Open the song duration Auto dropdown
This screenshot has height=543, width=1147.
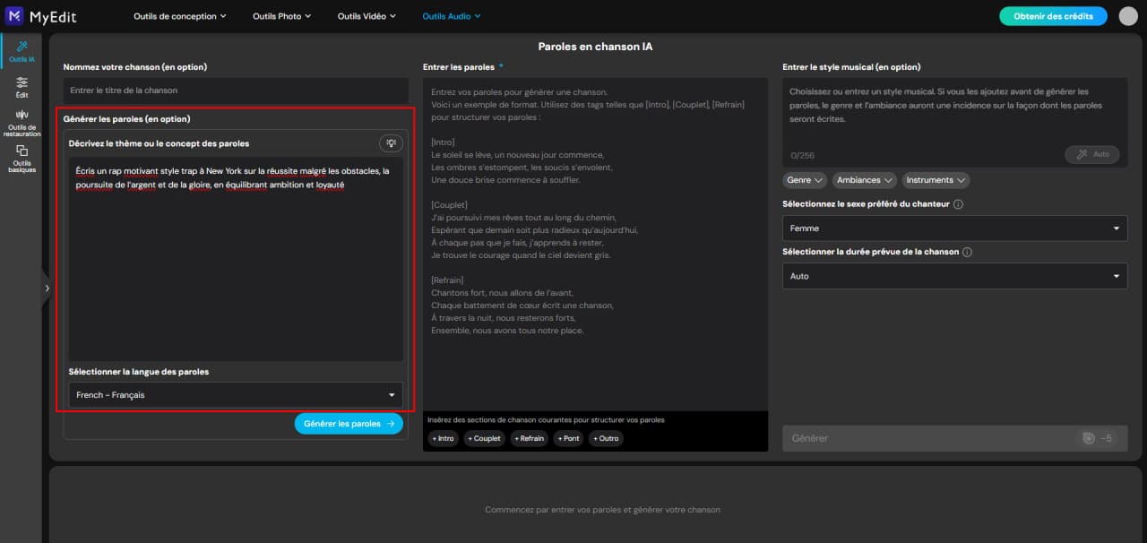(x=954, y=276)
